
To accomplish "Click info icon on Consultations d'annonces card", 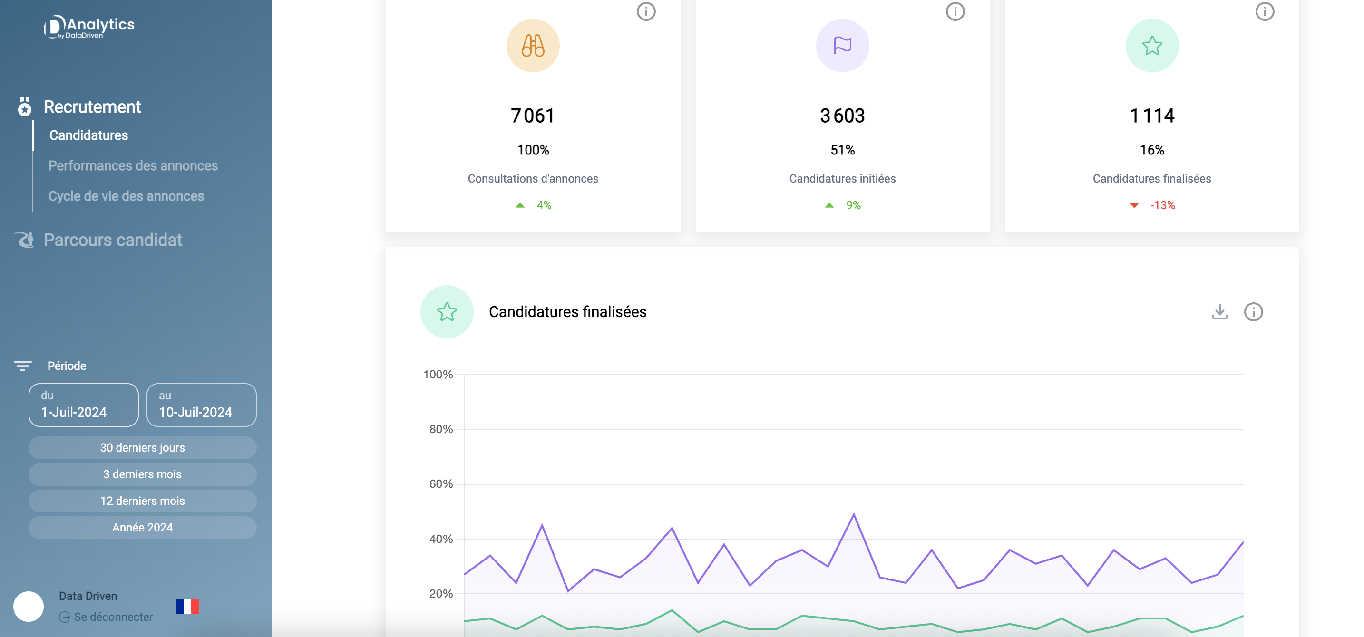I will tap(645, 11).
